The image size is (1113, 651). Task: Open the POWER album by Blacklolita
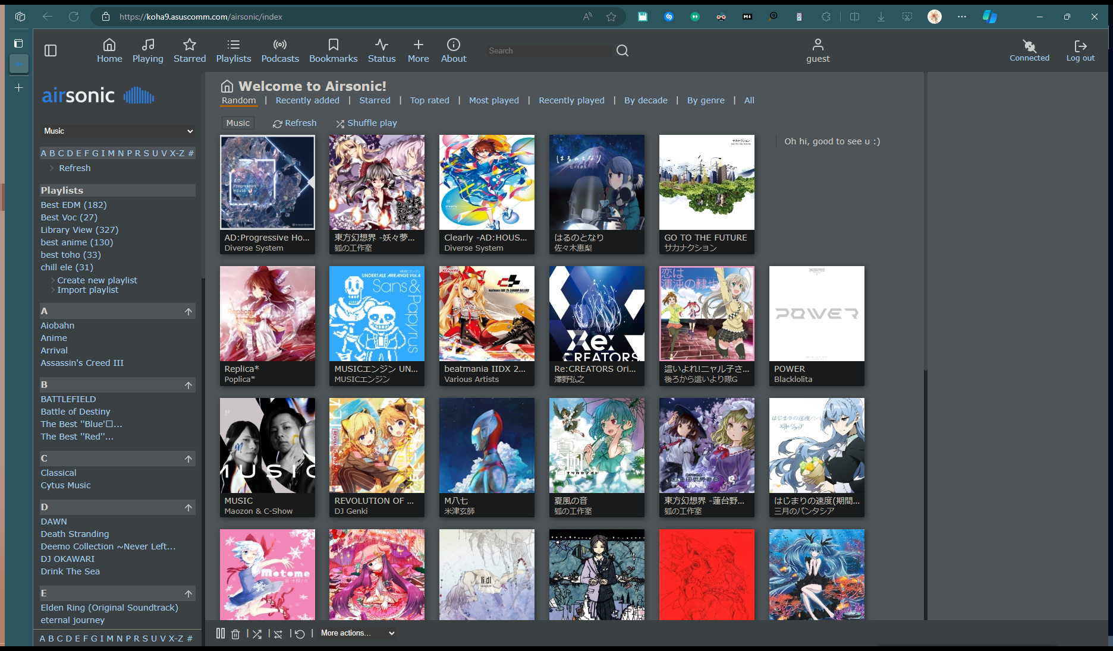click(x=816, y=314)
